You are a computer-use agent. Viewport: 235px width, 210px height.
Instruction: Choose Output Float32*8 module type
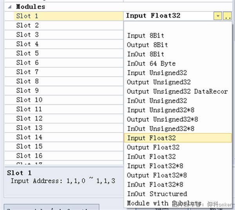[157, 175]
